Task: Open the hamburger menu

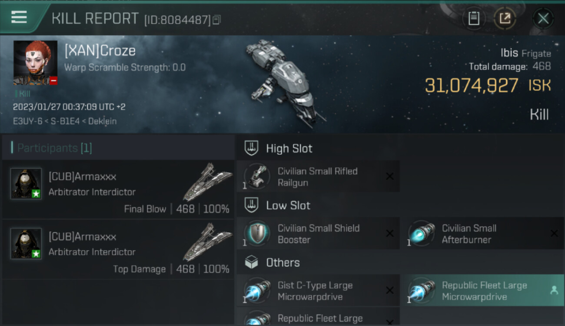Action: (x=19, y=17)
